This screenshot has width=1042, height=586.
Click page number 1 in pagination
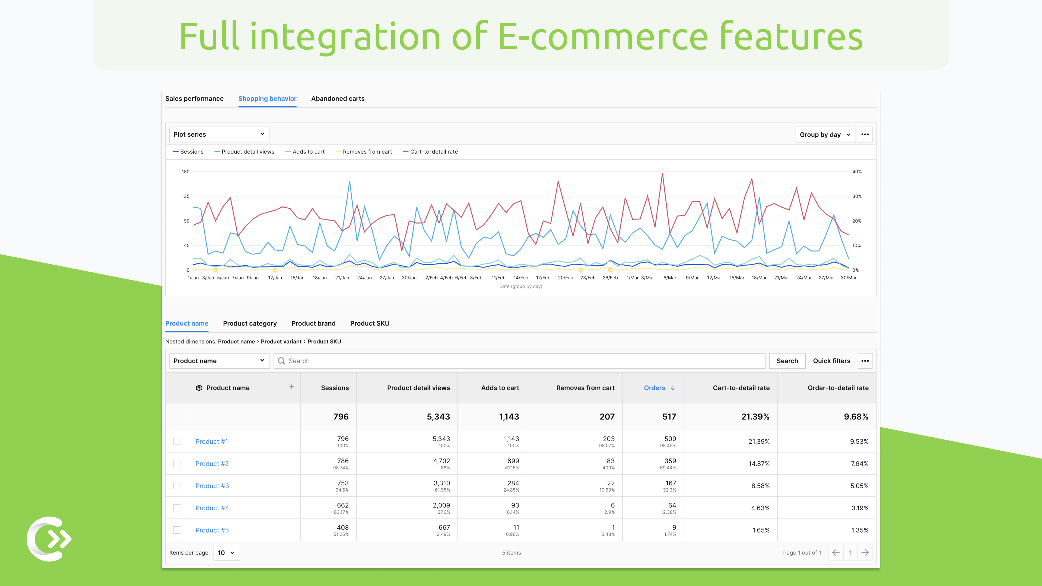(850, 552)
